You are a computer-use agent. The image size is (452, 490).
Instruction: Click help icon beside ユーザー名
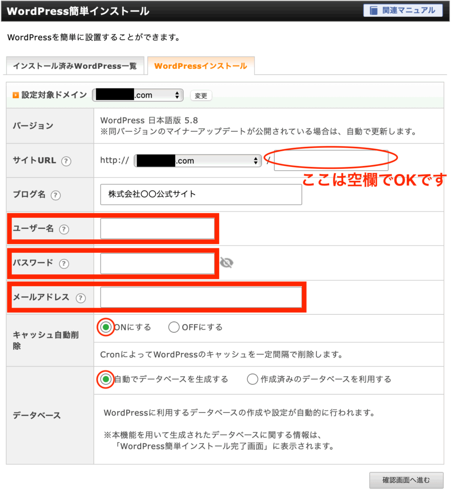click(64, 229)
